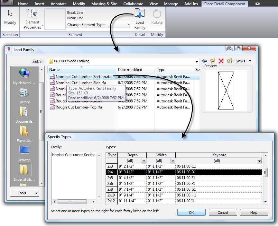Open the Massing & Site tab
Screen dimensions: 278x226
pos(104,4)
